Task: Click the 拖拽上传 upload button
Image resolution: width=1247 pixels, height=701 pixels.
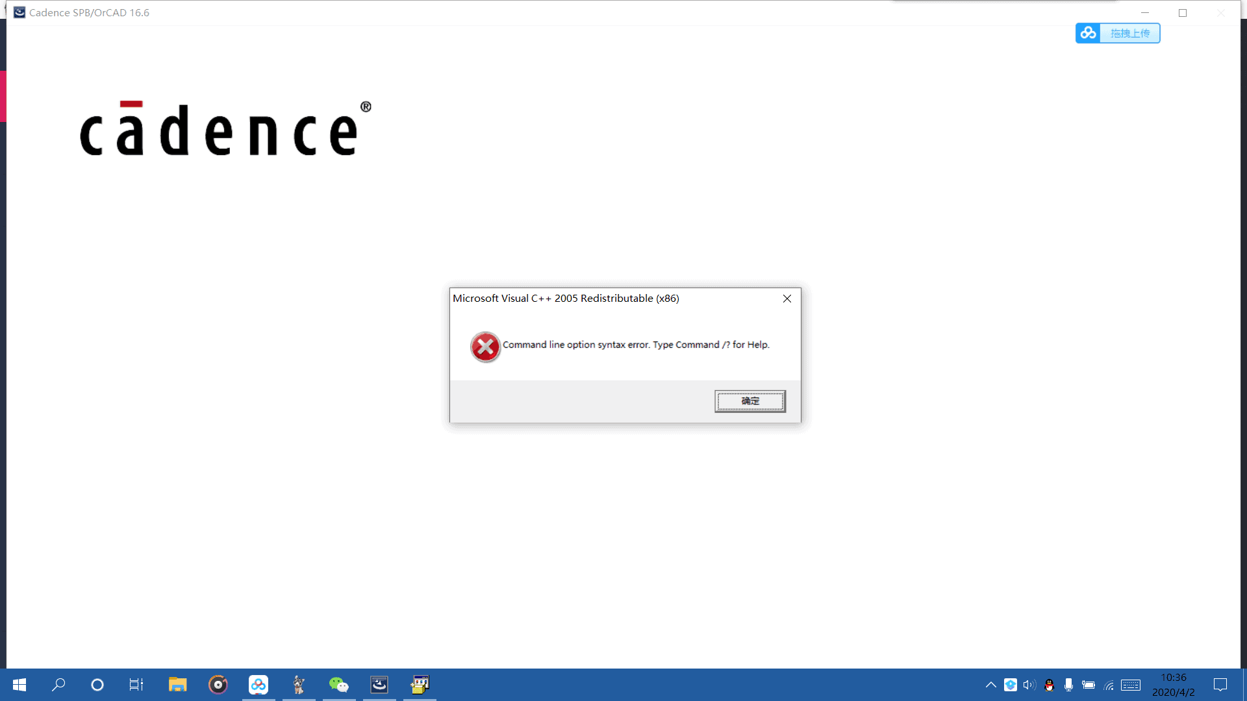Action: coord(1129,33)
